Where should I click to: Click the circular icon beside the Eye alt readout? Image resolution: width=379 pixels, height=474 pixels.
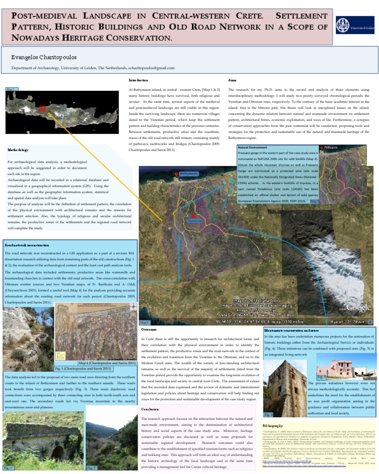click(370, 321)
